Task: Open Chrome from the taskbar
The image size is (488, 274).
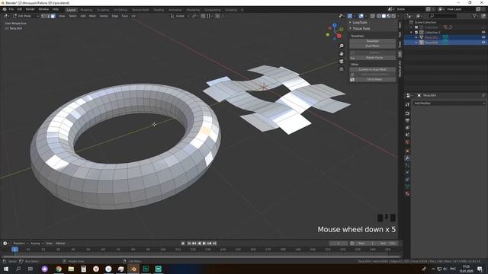Action: (x=59, y=269)
